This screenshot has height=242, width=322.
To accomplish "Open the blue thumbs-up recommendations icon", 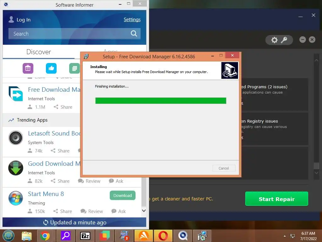I will click(51, 68).
